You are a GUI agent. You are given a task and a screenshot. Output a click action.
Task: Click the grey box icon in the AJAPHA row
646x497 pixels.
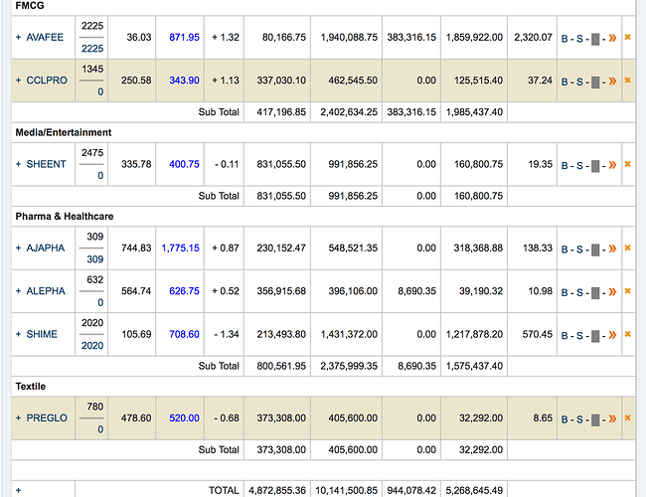coord(595,250)
